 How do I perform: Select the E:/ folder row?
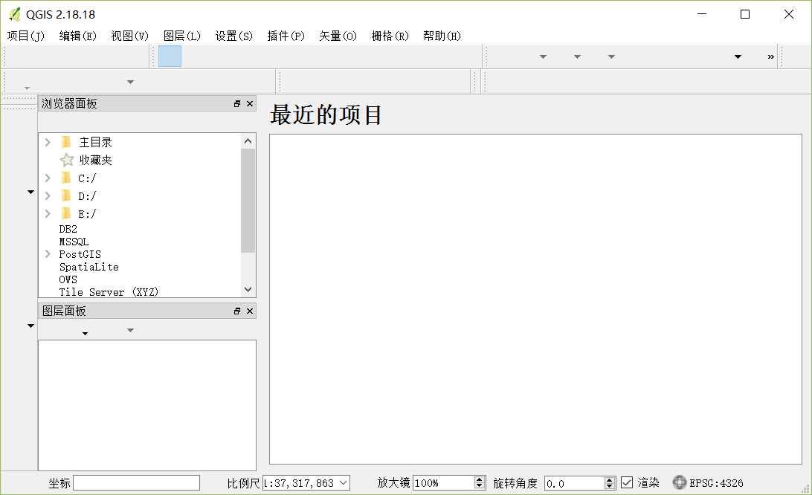87,213
